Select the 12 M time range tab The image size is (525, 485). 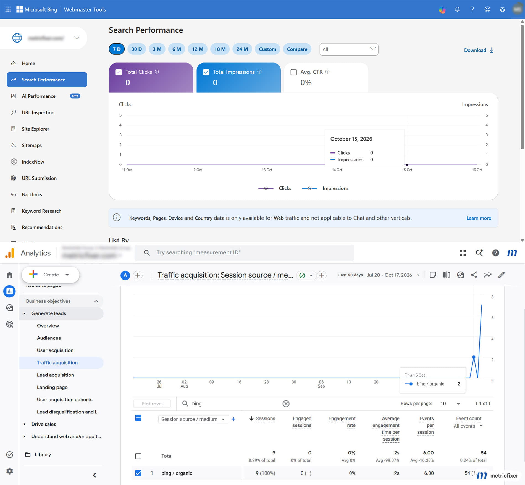(198, 49)
